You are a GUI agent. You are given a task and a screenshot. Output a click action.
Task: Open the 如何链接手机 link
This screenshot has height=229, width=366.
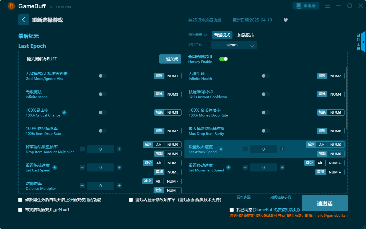281,197
